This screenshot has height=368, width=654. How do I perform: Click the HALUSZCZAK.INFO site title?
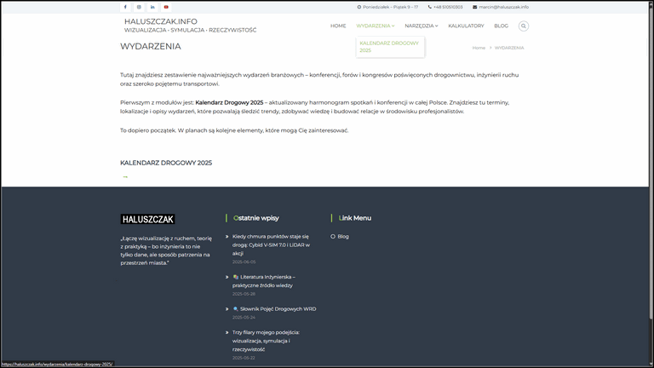(161, 20)
